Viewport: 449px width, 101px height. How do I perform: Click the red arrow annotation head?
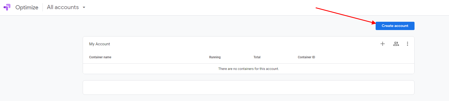click(374, 23)
